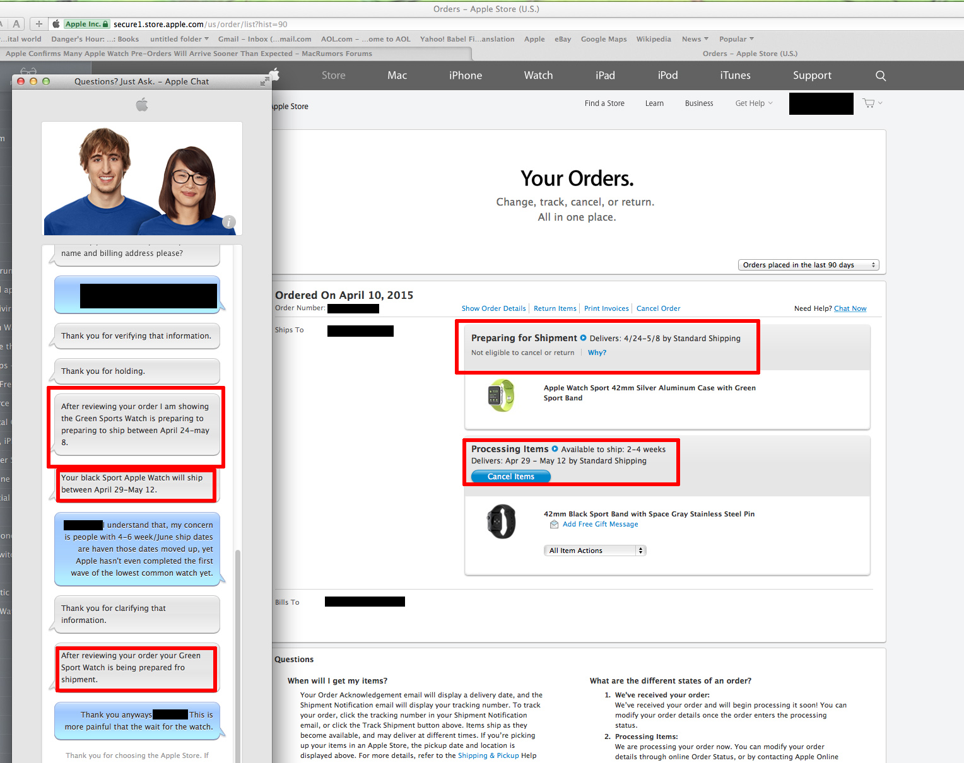Open the iPod section
The width and height of the screenshot is (964, 763).
(667, 76)
